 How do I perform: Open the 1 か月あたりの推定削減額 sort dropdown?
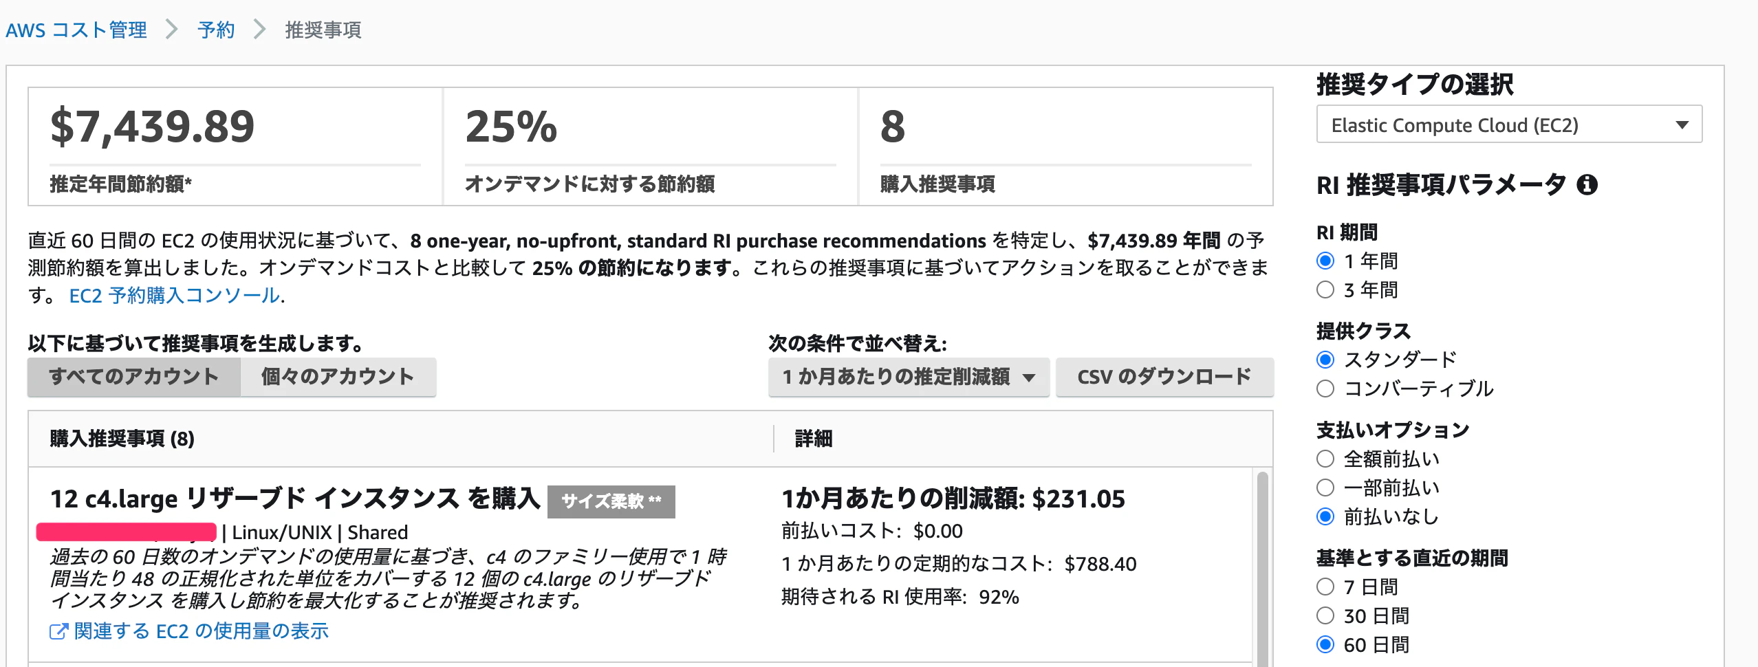click(908, 377)
